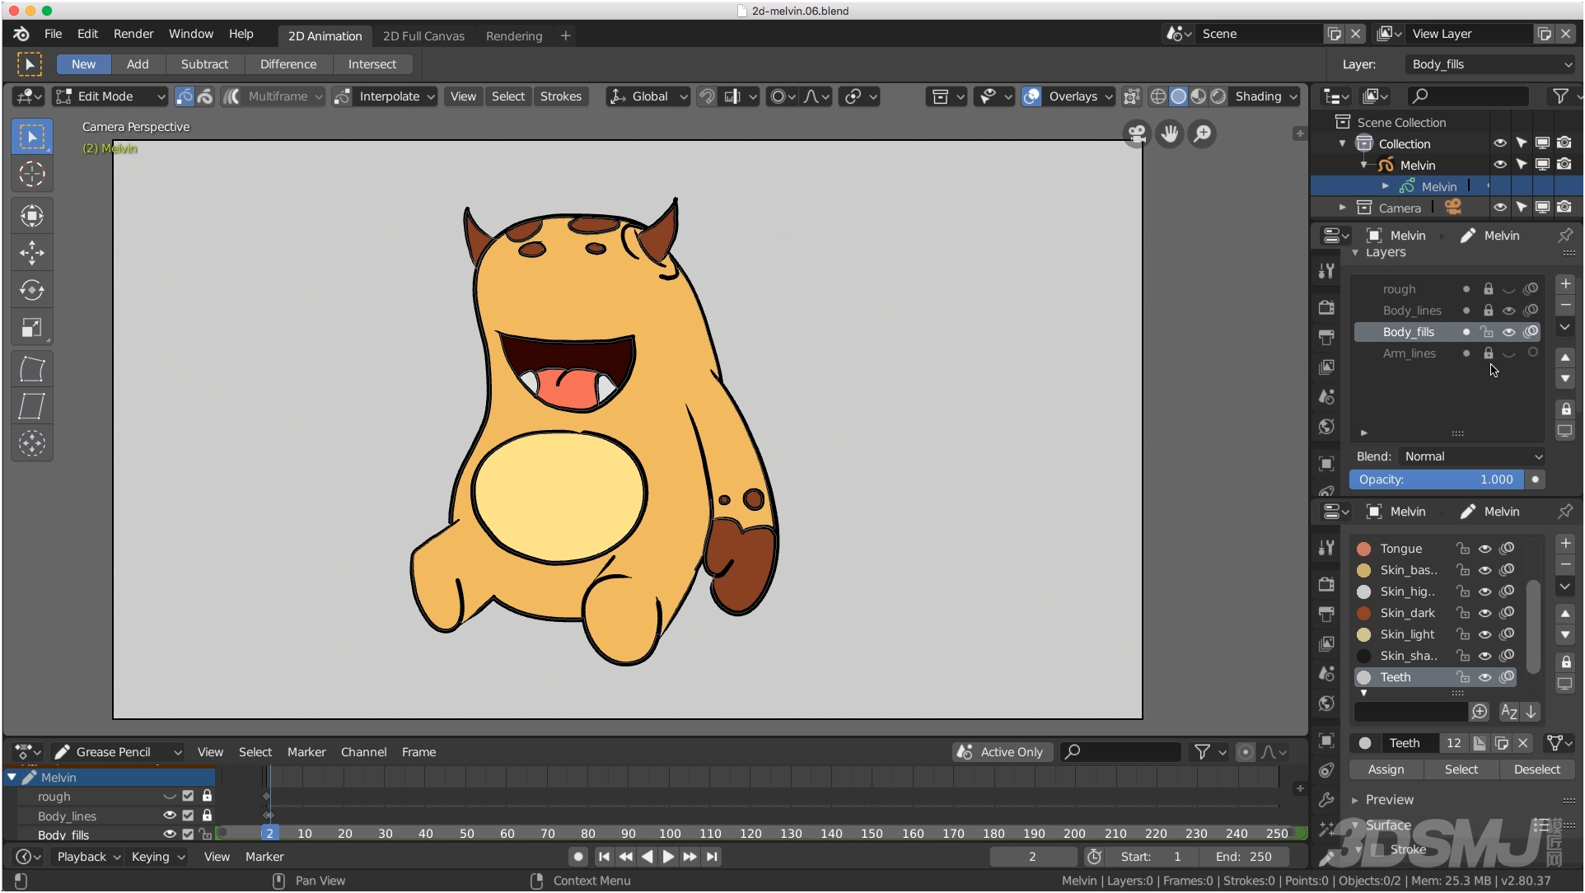
Task: Open the Window menu
Action: (x=190, y=34)
